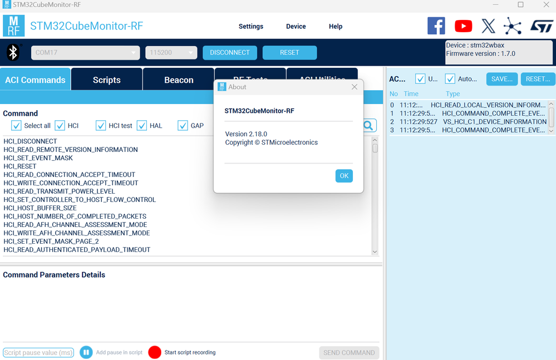The height and width of the screenshot is (360, 556).
Task: Open the Facebook link icon
Action: click(436, 26)
